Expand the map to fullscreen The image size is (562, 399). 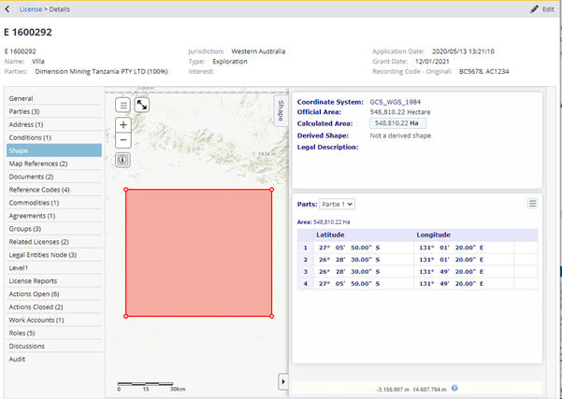[142, 105]
